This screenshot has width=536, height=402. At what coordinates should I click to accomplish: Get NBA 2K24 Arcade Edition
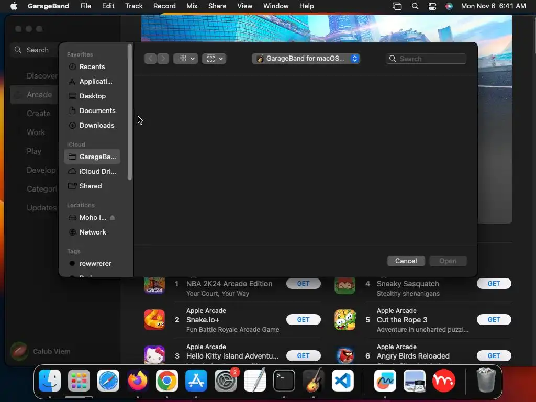click(x=303, y=283)
